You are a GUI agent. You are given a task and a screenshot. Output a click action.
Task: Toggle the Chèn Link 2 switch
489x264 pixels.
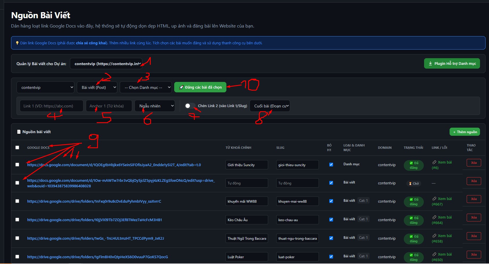point(190,106)
